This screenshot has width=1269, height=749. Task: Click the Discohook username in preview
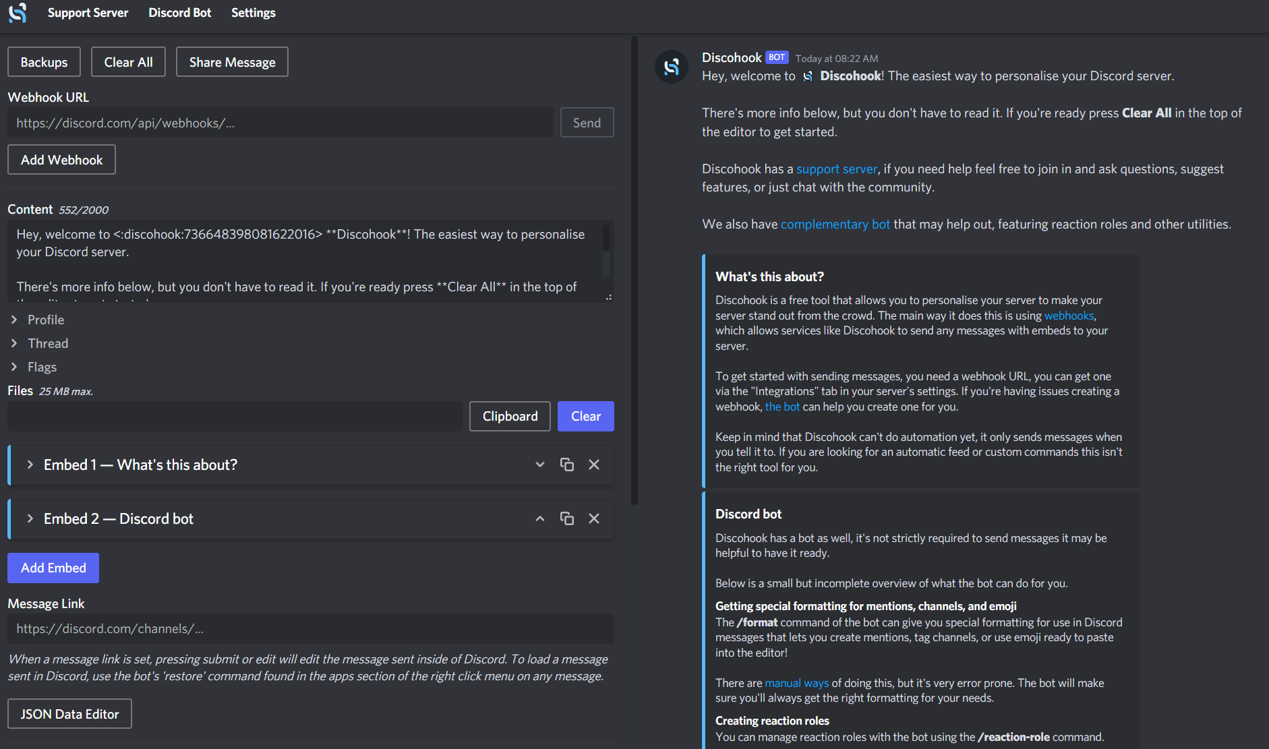(x=732, y=57)
